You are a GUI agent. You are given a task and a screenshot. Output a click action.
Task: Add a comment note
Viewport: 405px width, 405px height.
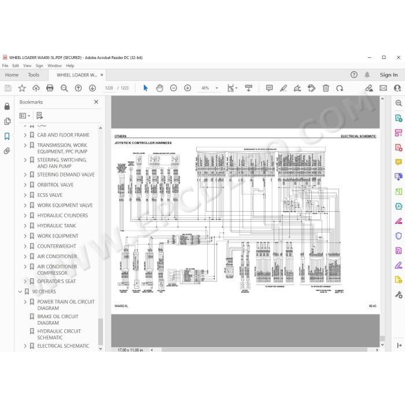(x=269, y=89)
